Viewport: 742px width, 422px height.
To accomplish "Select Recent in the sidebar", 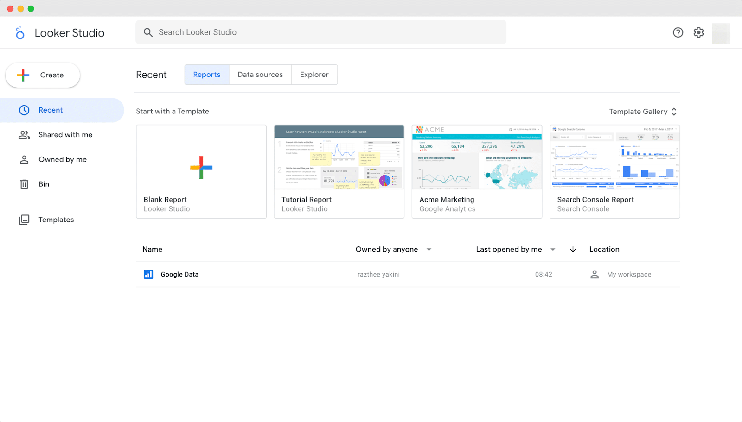I will 62,110.
